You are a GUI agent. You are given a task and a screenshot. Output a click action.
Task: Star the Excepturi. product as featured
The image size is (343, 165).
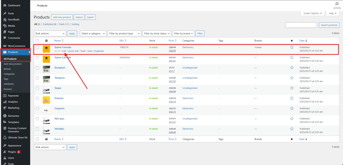pyautogui.click(x=292, y=67)
